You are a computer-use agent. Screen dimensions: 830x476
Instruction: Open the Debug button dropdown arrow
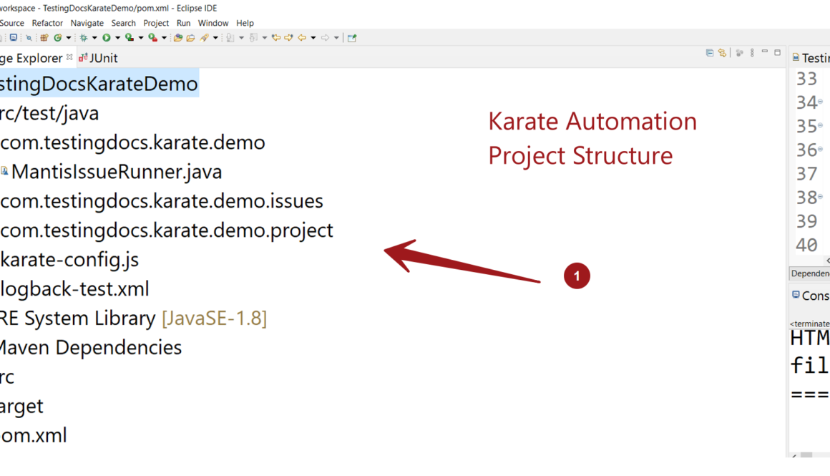(x=94, y=37)
